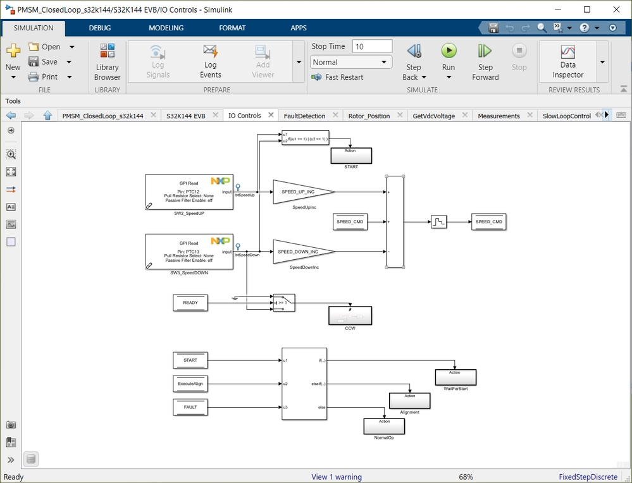The height and width of the screenshot is (483, 632).
Task: Open the Run dropdown arrow
Action: pos(449,77)
